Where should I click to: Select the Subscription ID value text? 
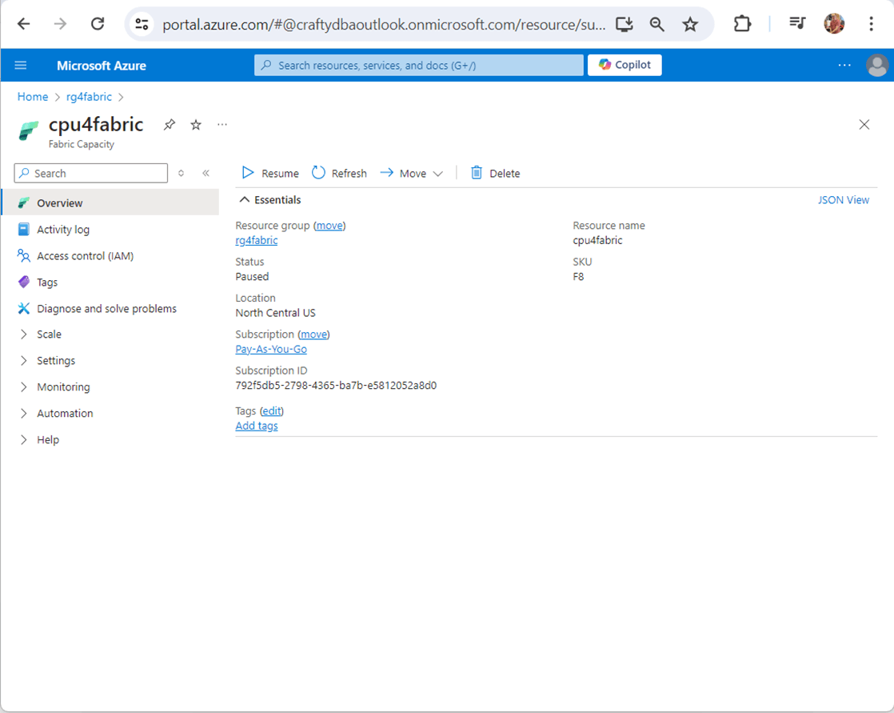(x=336, y=386)
